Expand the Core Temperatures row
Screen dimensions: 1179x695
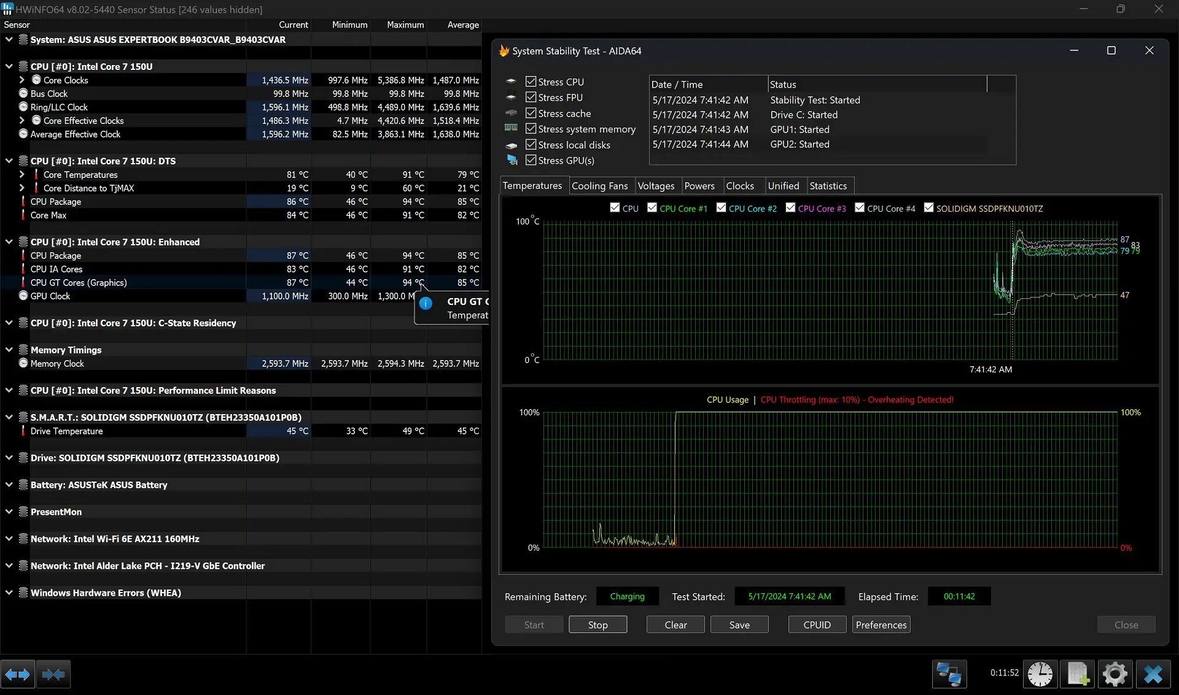pos(22,174)
